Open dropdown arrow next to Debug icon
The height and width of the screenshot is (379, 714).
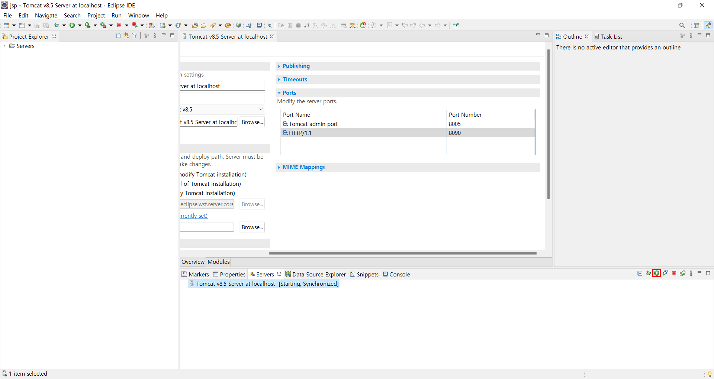coord(64,25)
